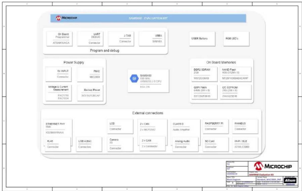Click the Microchip logo in the blue header
302x191 pixels.
tap(66, 18)
